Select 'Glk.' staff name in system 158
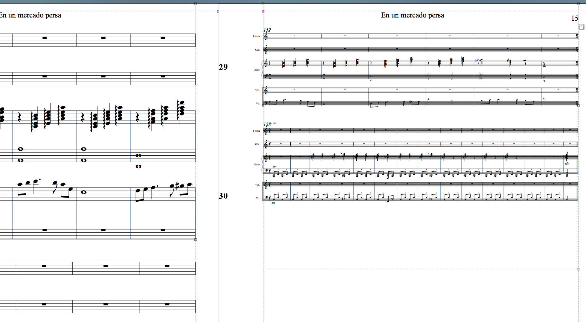The height and width of the screenshot is (322, 586). tap(257, 144)
